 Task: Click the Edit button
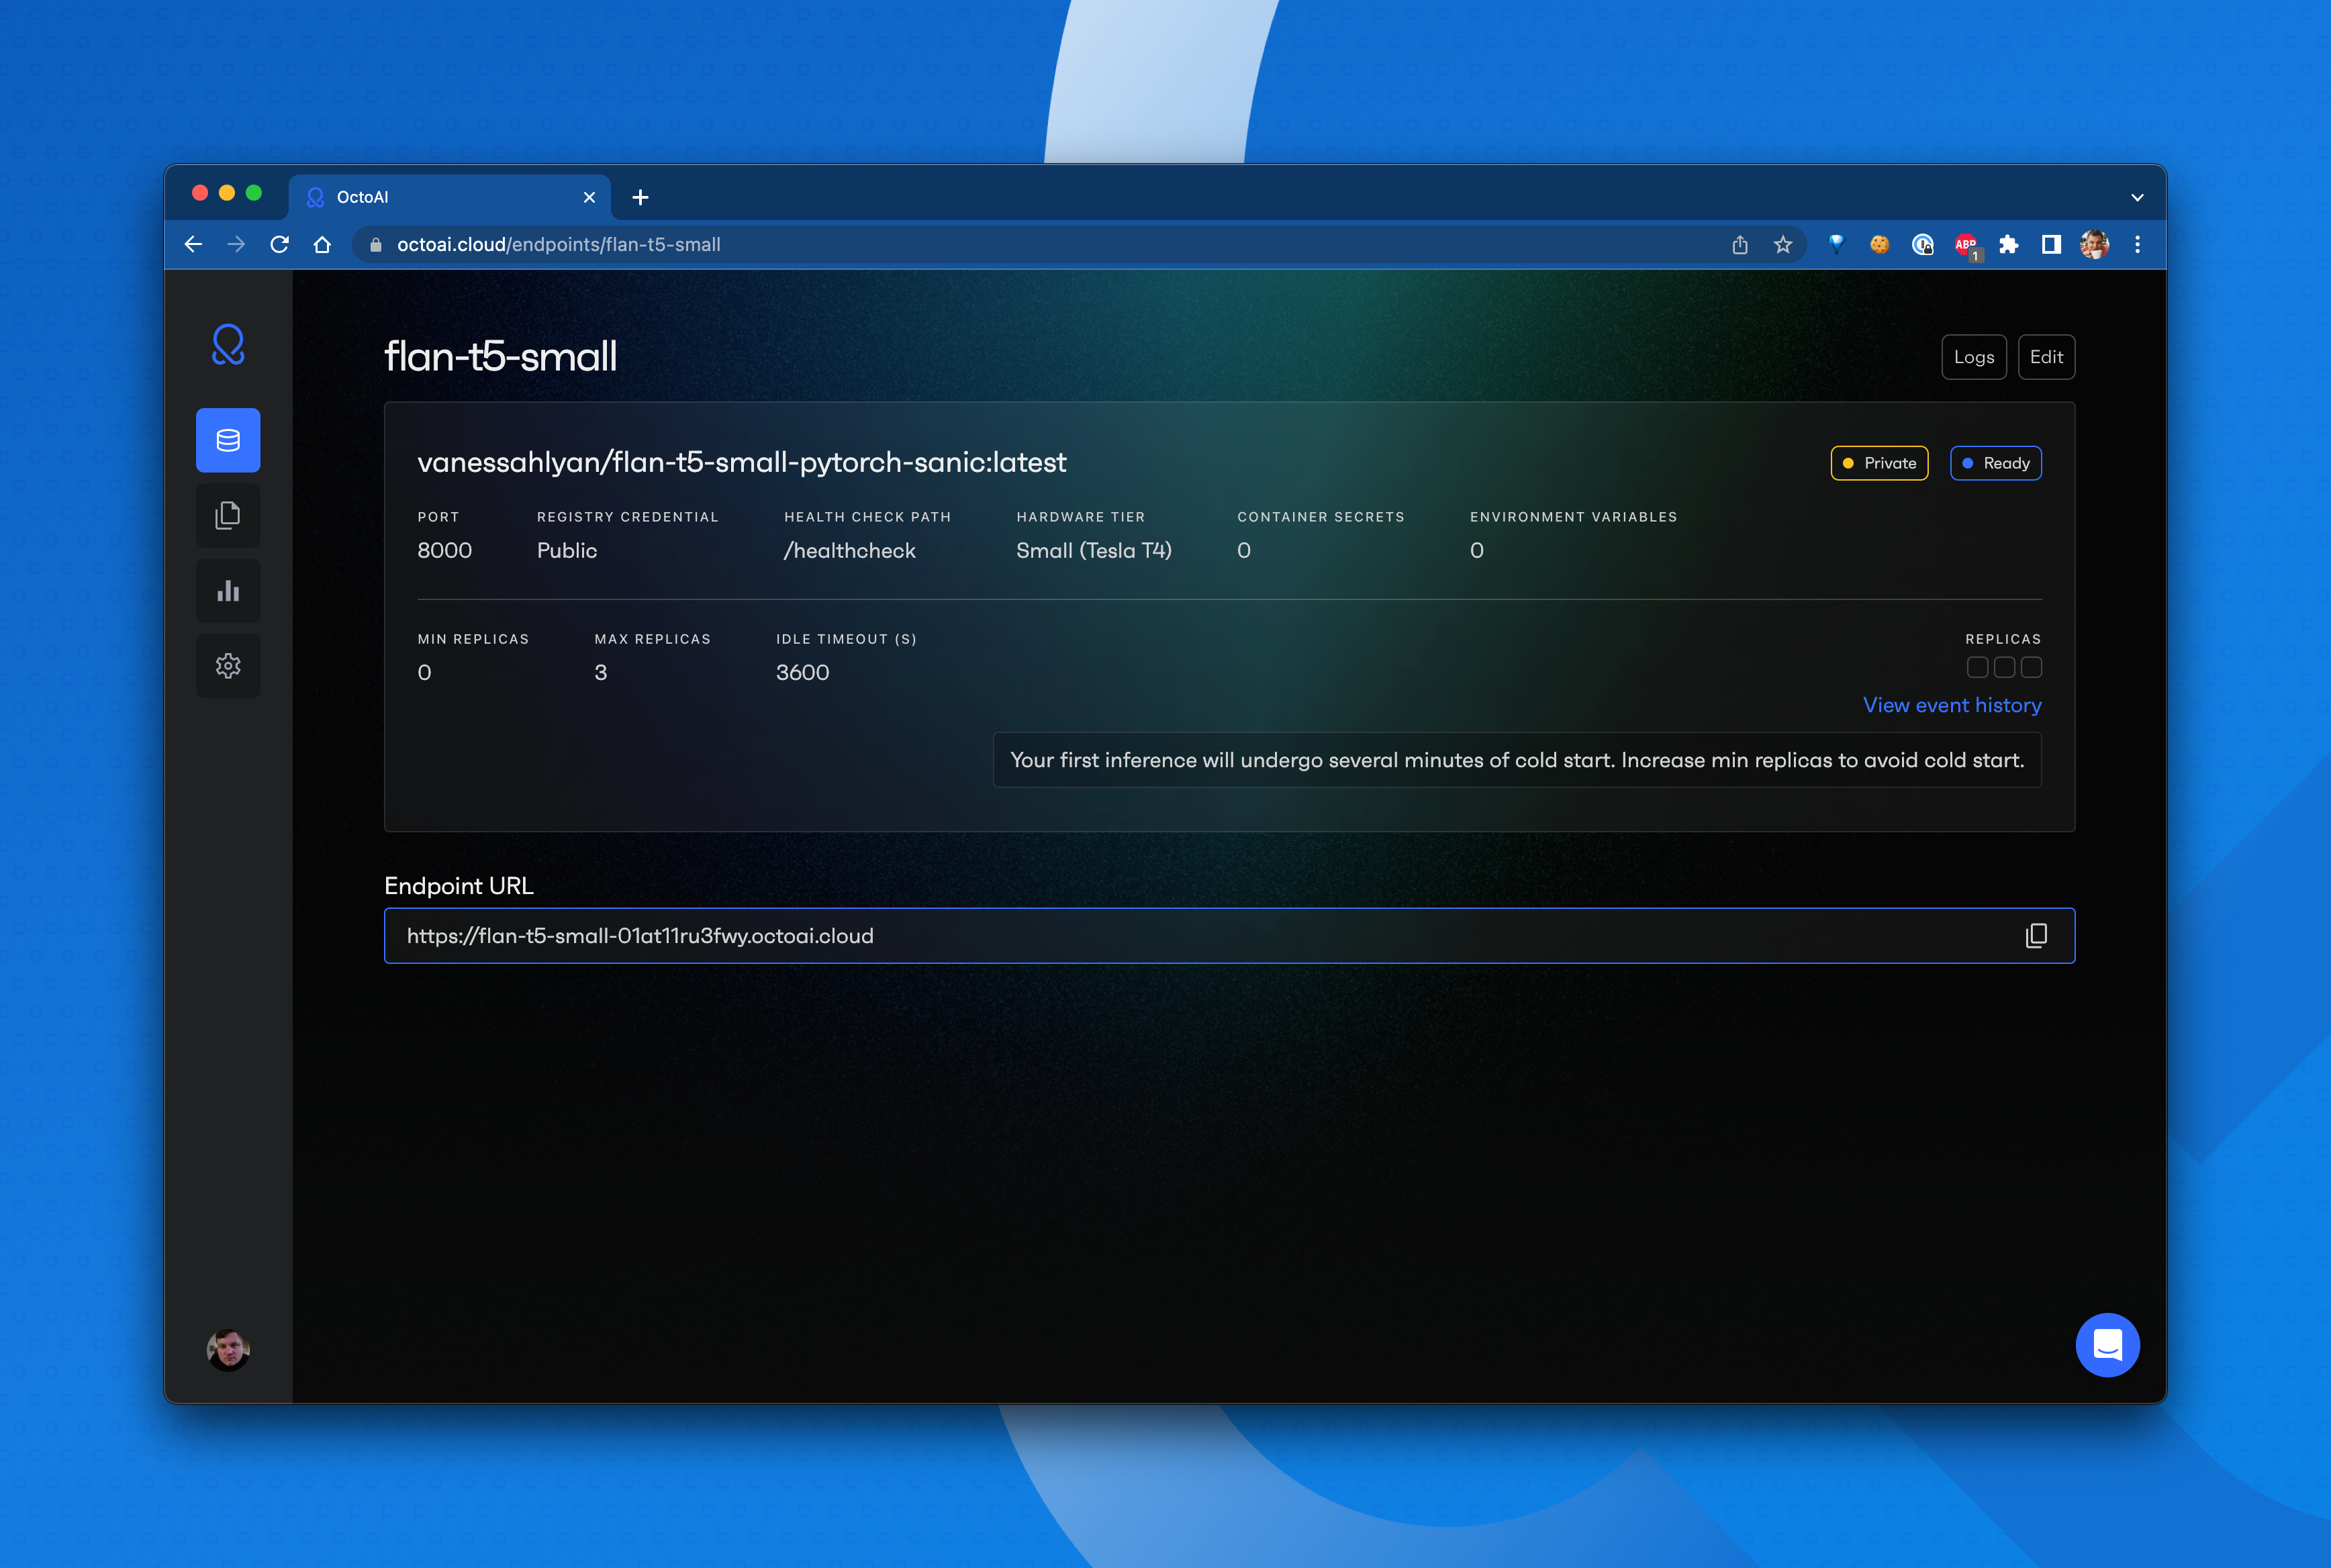coord(2045,357)
